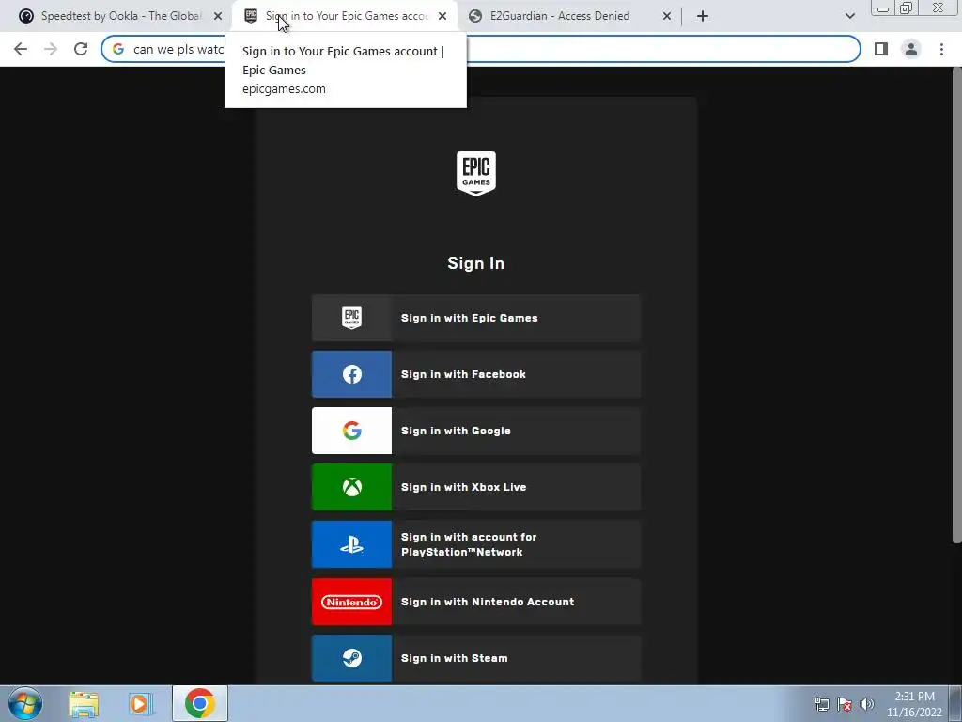Click the Nintendo logo icon
This screenshot has height=722, width=962.
pyautogui.click(x=351, y=603)
